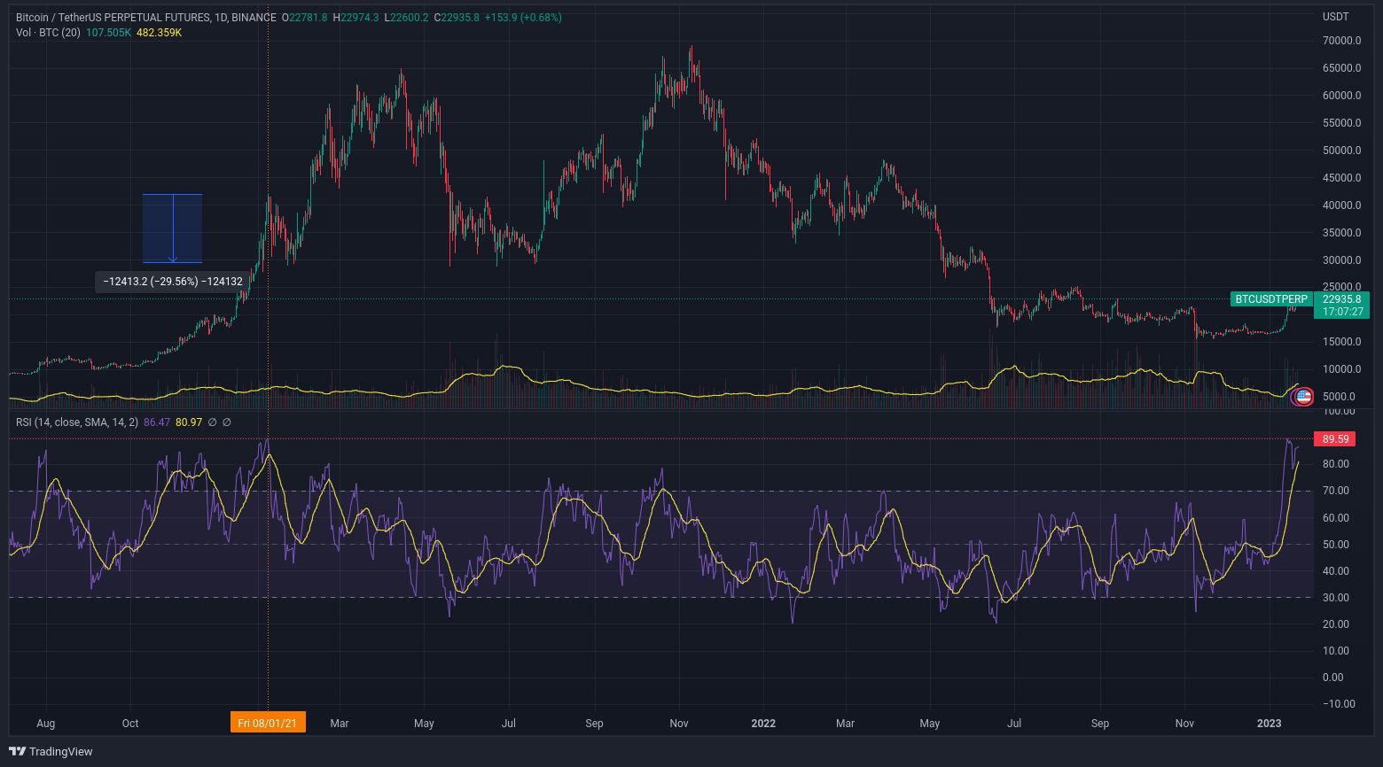Click the 60.00 RSI axis label
Screen dimensions: 1383x767
click(1336, 518)
